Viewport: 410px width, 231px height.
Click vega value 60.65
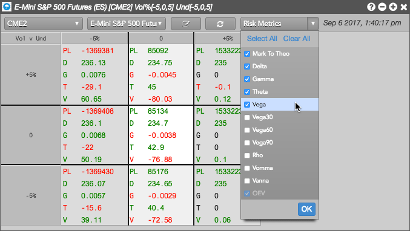pos(91,99)
